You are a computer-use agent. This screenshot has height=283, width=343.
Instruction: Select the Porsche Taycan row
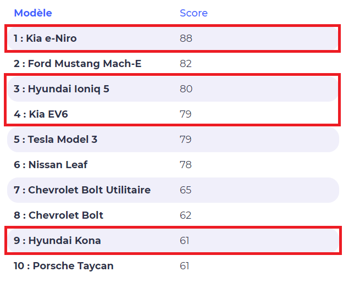(x=173, y=266)
